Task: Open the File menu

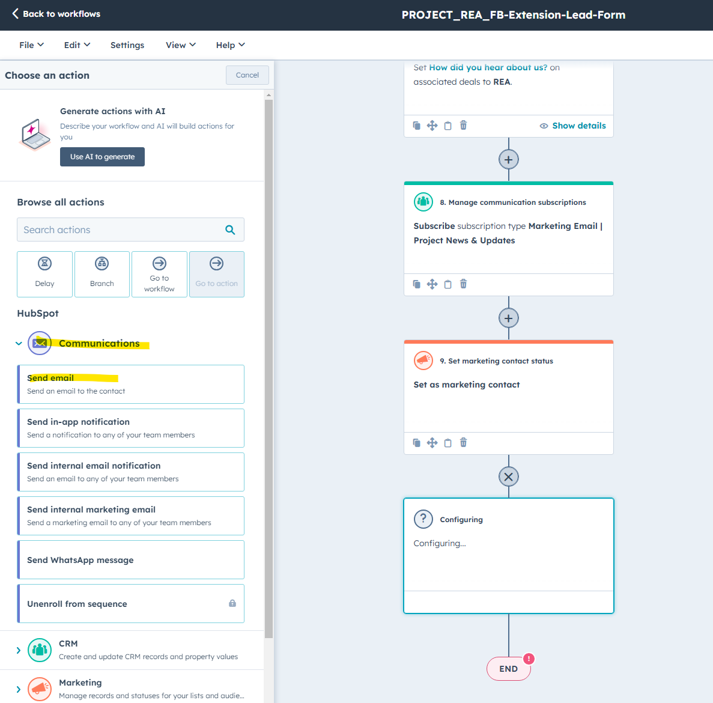Action: click(x=31, y=45)
